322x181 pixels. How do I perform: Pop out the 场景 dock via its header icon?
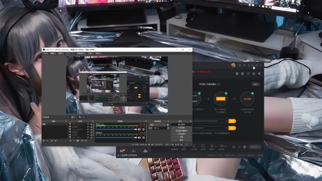click(x=66, y=121)
